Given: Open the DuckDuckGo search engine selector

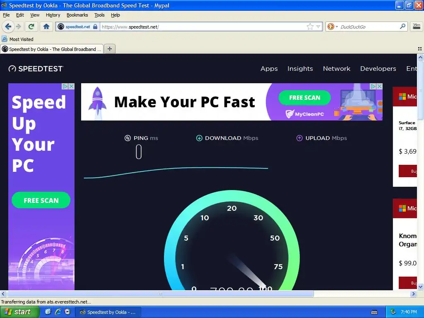Looking at the screenshot, I should coord(332,26).
